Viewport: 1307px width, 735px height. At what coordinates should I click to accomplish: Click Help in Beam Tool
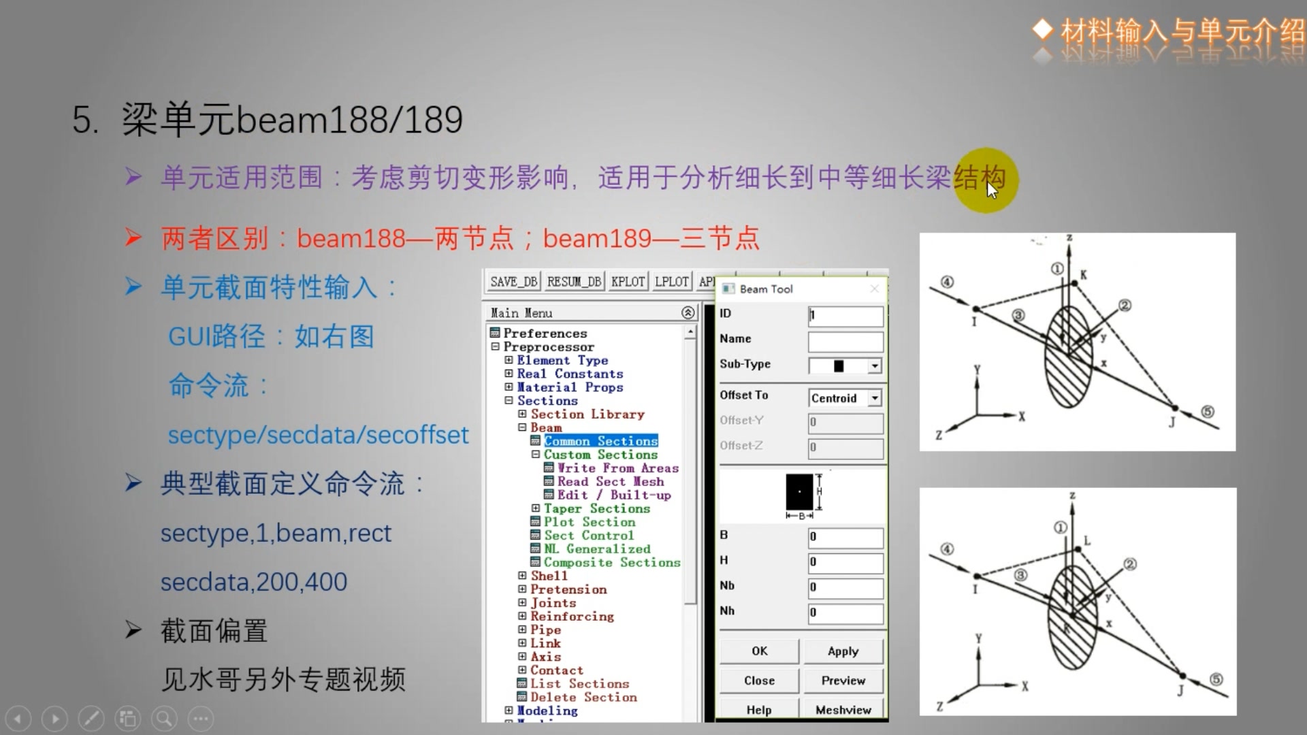pyautogui.click(x=760, y=710)
